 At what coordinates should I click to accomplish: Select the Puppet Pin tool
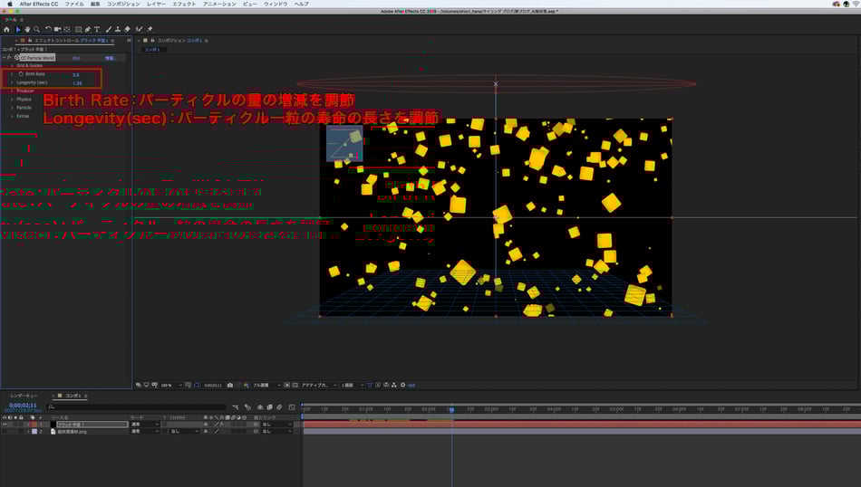(x=150, y=29)
